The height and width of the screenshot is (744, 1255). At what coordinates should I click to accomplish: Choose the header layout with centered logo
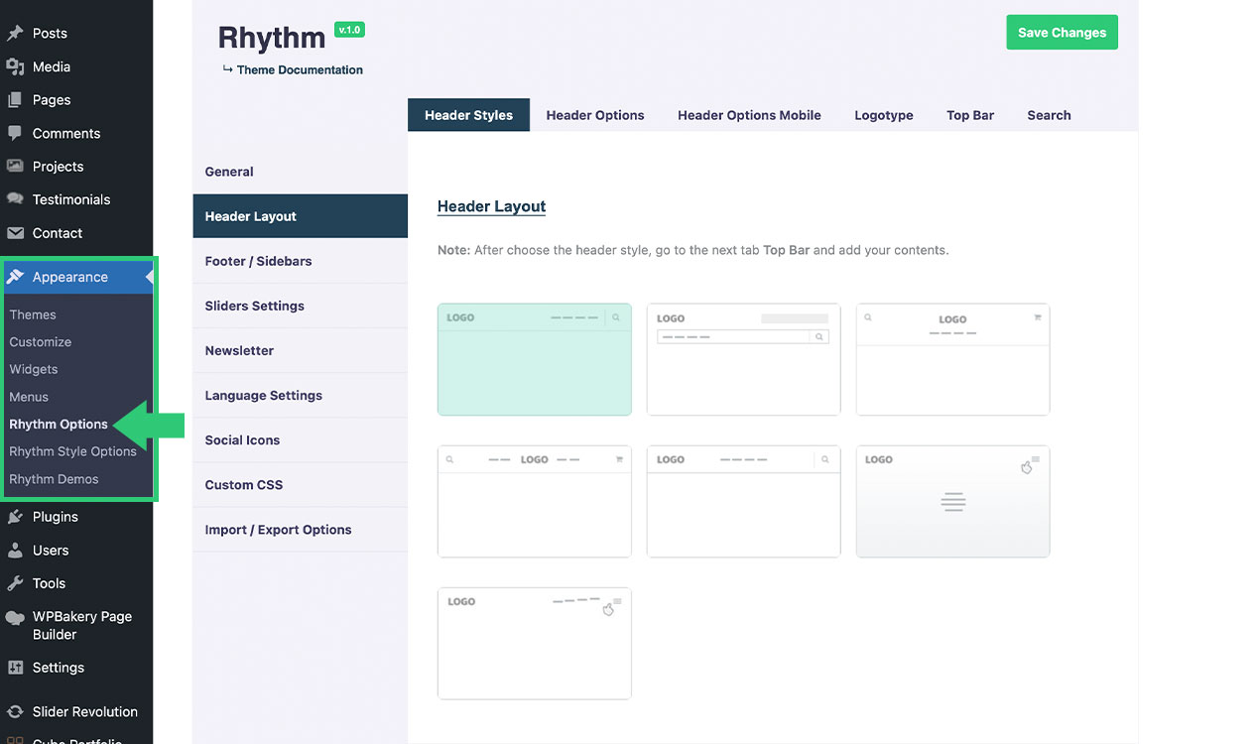(x=952, y=359)
